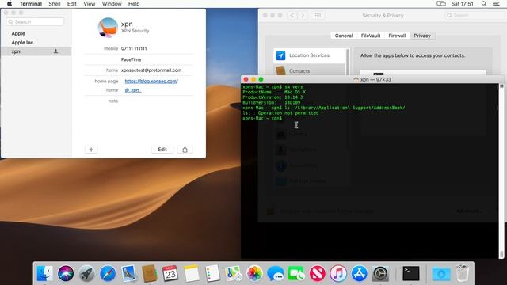The image size is (507, 285).
Task: Open the blog.xpnsec.com home page link
Action: click(151, 81)
